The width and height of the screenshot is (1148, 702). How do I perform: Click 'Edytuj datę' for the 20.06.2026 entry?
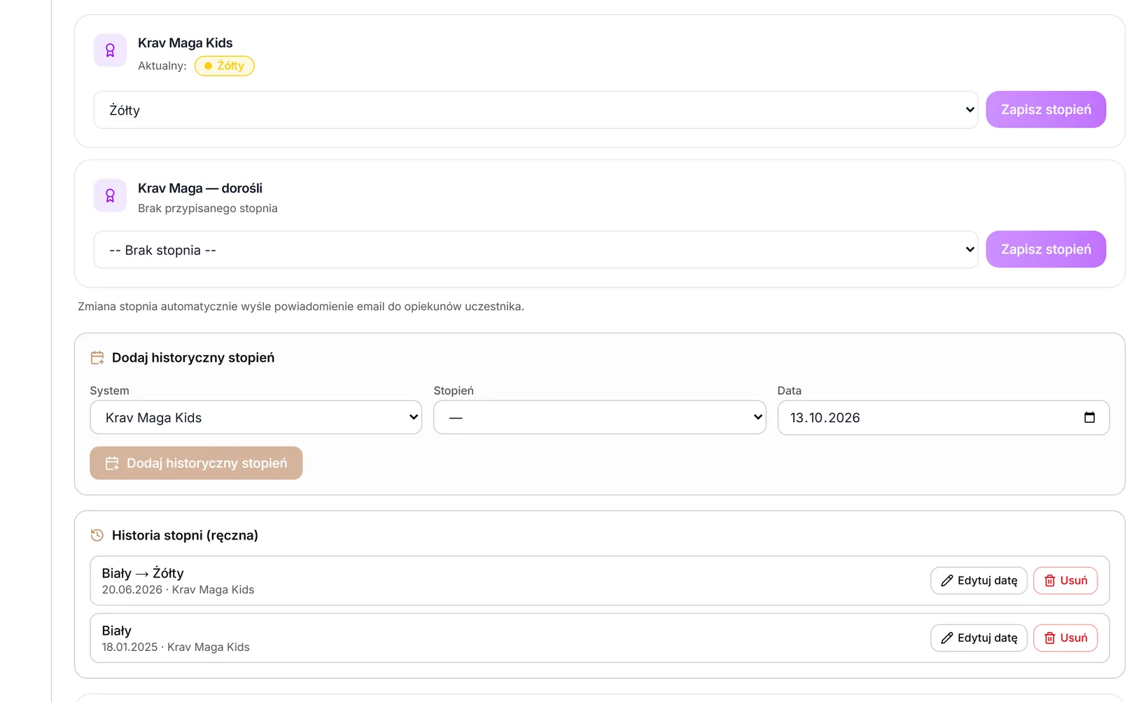pyautogui.click(x=979, y=580)
